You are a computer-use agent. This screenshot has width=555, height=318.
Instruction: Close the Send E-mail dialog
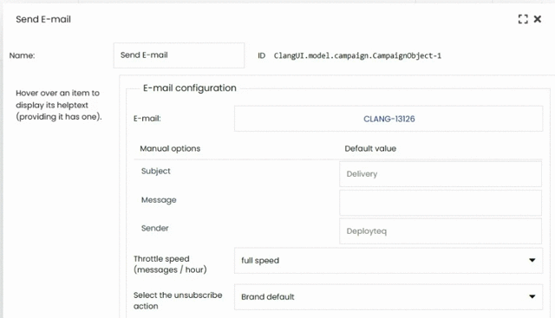[x=538, y=19]
